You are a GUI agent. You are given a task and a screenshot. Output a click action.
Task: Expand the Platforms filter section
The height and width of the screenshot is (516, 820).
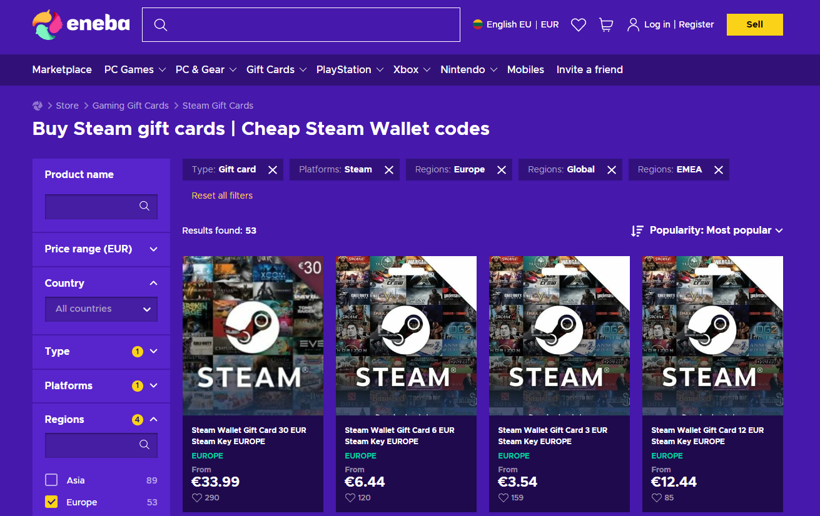tap(101, 385)
